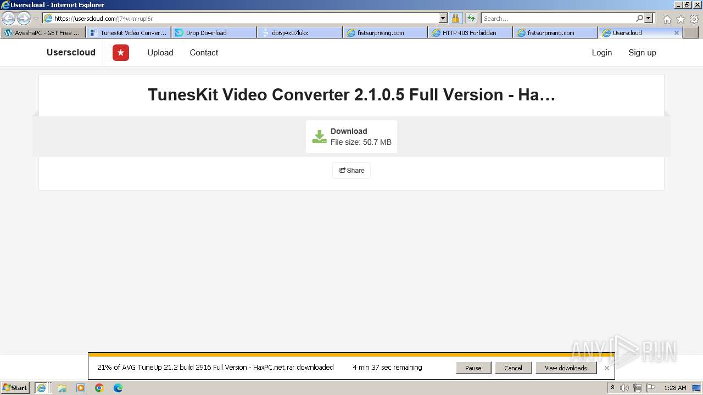Click the download progress bar
Screen dimensions: 703x395
(351, 355)
